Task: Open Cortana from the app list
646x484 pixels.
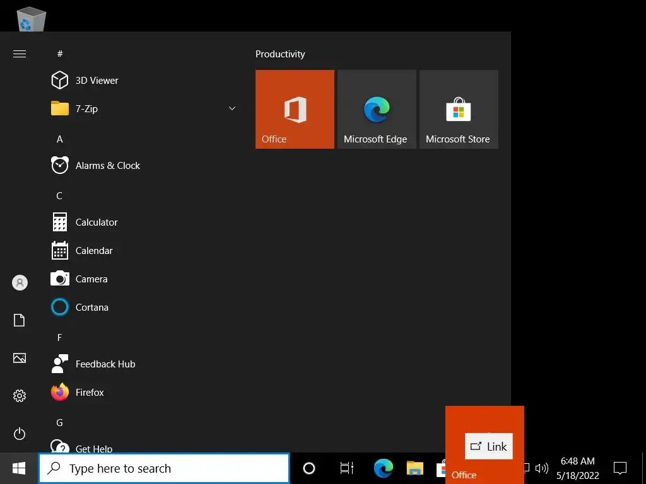Action: coord(144,308)
